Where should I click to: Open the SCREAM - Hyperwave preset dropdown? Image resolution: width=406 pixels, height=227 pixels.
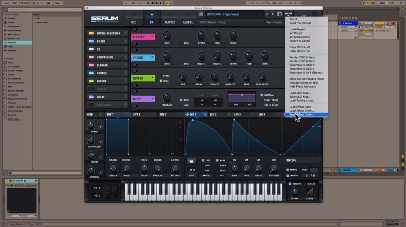[234, 14]
